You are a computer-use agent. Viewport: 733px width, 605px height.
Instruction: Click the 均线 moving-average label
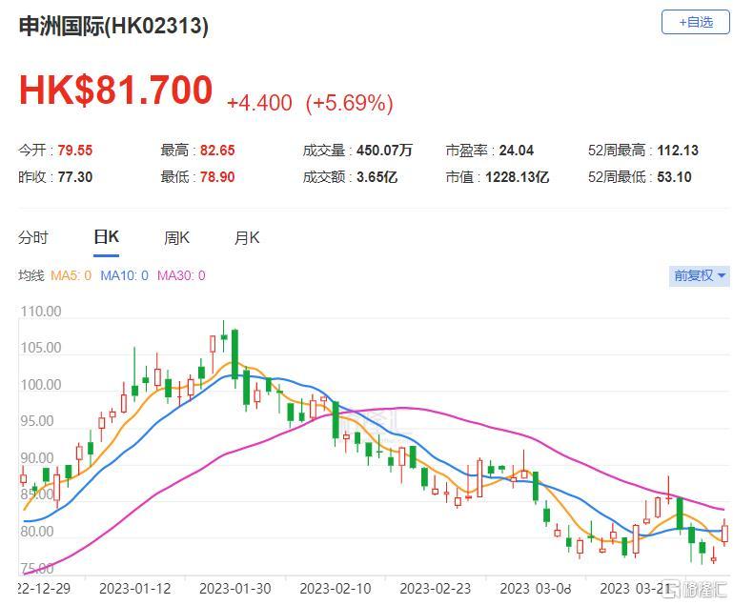(x=31, y=275)
